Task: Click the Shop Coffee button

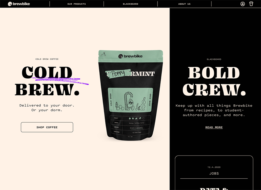Action: click(47, 127)
